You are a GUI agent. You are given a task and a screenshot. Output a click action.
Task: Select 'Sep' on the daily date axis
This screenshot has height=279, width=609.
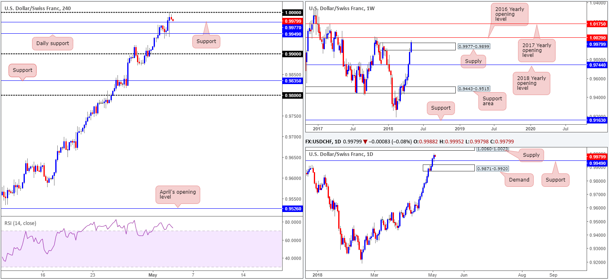pyautogui.click(x=554, y=274)
